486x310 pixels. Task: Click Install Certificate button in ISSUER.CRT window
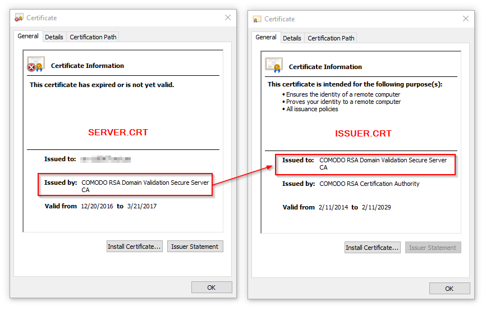(x=372, y=248)
